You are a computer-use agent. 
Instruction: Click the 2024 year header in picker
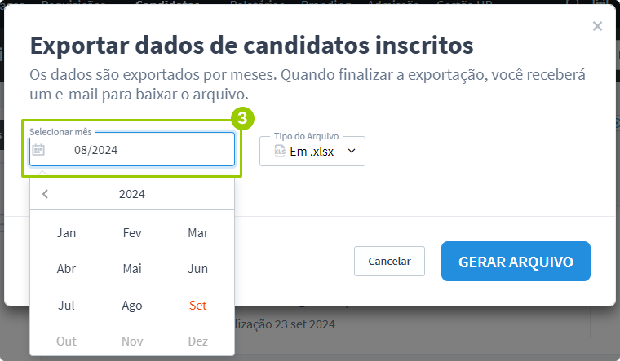(132, 194)
